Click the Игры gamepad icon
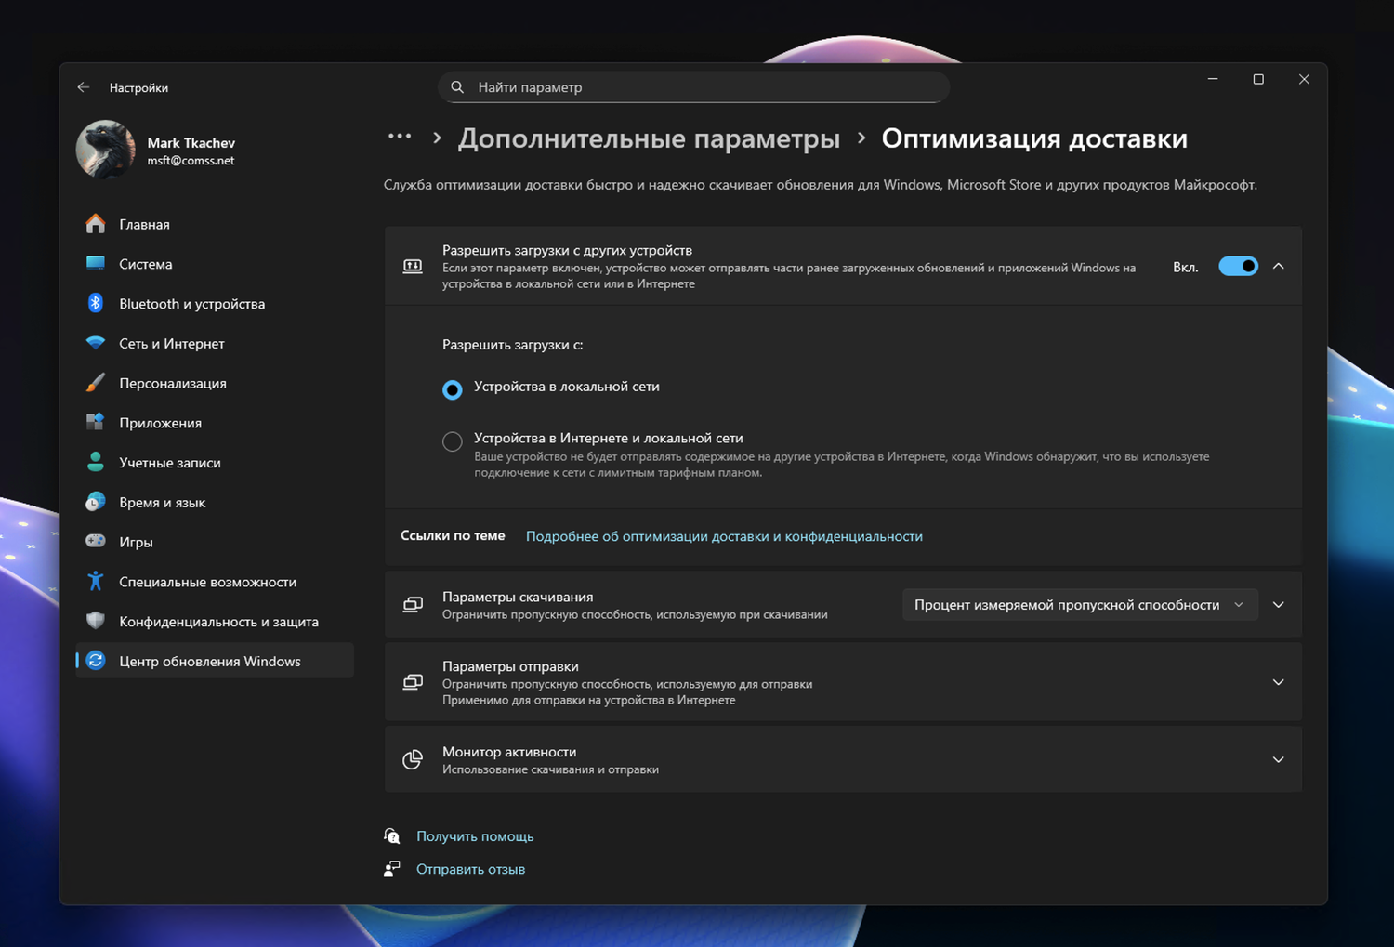 coord(96,541)
